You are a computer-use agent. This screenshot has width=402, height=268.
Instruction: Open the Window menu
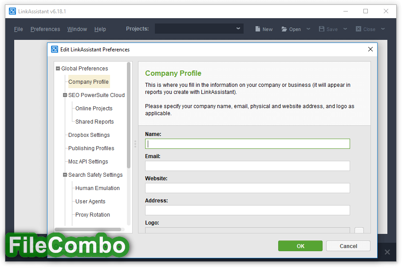(x=77, y=29)
